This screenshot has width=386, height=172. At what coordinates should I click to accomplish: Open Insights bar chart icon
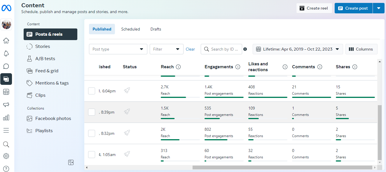point(6,117)
